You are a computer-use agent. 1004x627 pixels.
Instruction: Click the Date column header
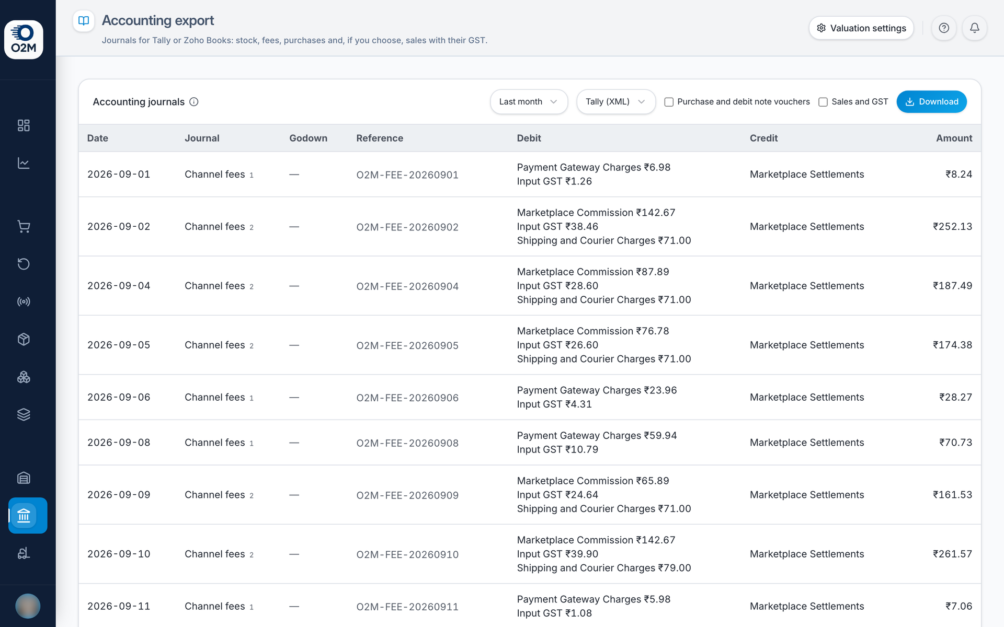[x=98, y=138]
